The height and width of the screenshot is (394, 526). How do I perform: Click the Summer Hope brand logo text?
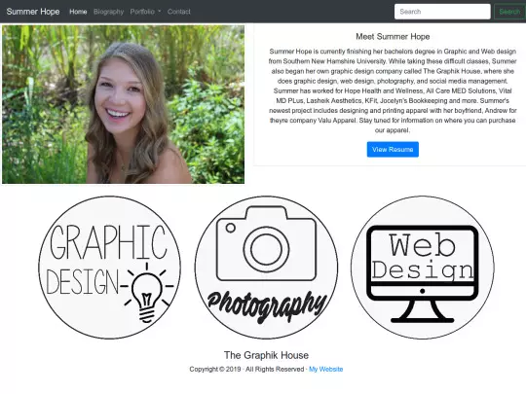click(33, 12)
